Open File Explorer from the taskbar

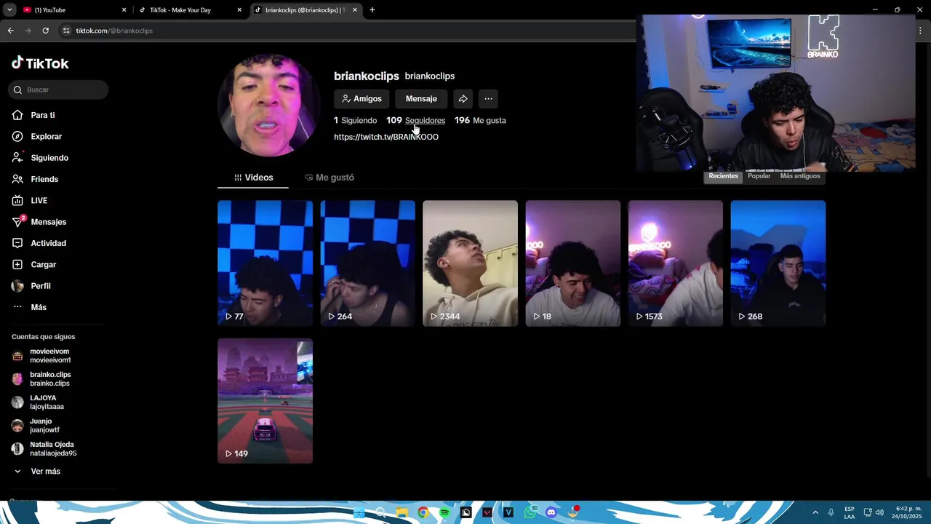tap(401, 512)
